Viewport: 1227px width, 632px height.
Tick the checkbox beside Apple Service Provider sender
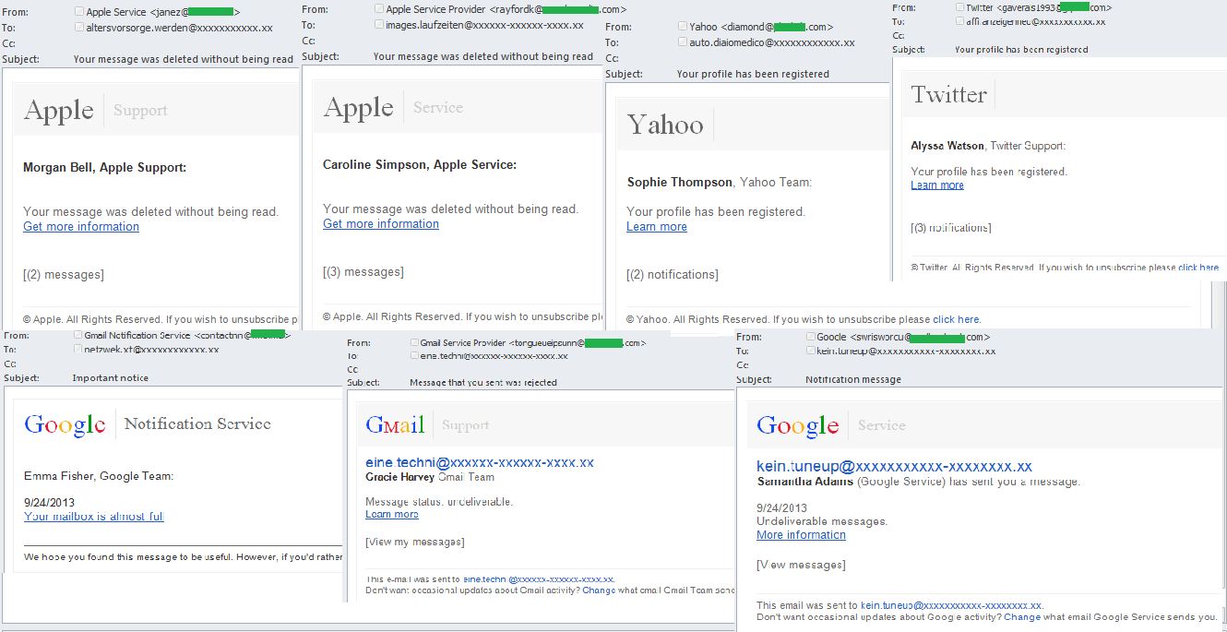point(379,9)
